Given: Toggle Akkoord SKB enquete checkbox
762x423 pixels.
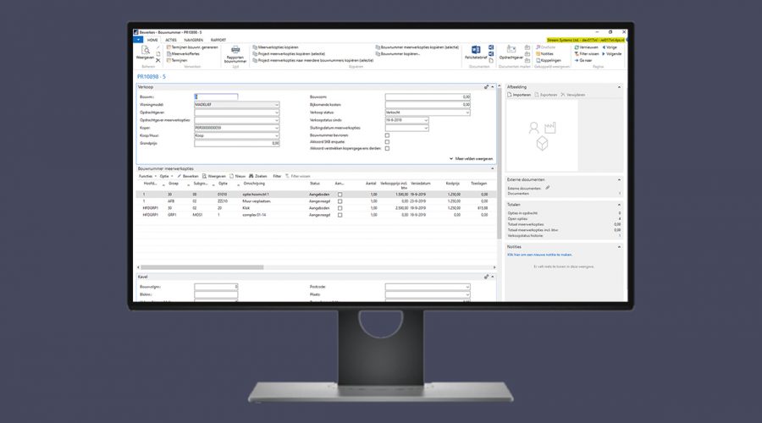Looking at the screenshot, I should (387, 142).
